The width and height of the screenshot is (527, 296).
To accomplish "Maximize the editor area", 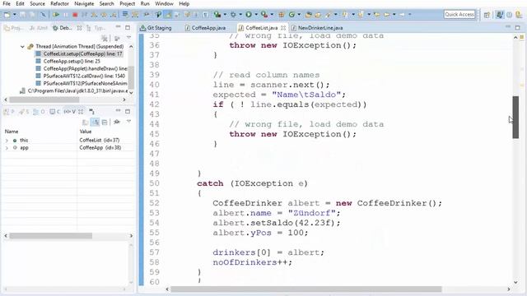I will [518, 27].
